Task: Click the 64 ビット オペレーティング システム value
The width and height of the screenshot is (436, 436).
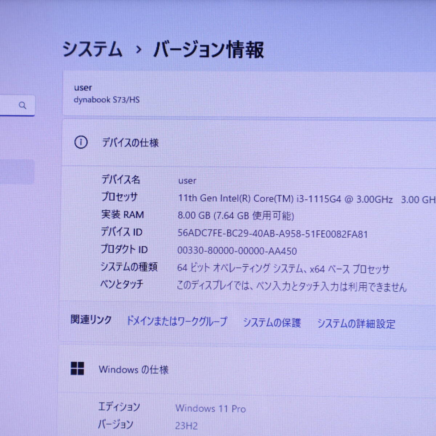Action: [283, 269]
